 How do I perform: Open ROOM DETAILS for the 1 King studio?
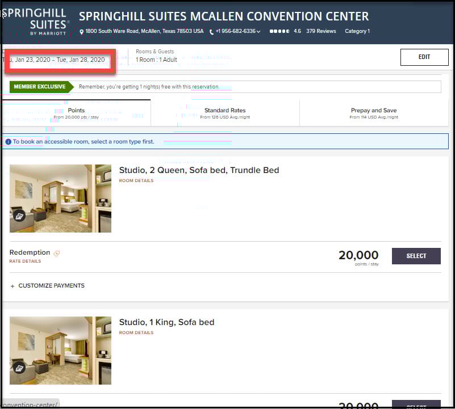pyautogui.click(x=136, y=333)
